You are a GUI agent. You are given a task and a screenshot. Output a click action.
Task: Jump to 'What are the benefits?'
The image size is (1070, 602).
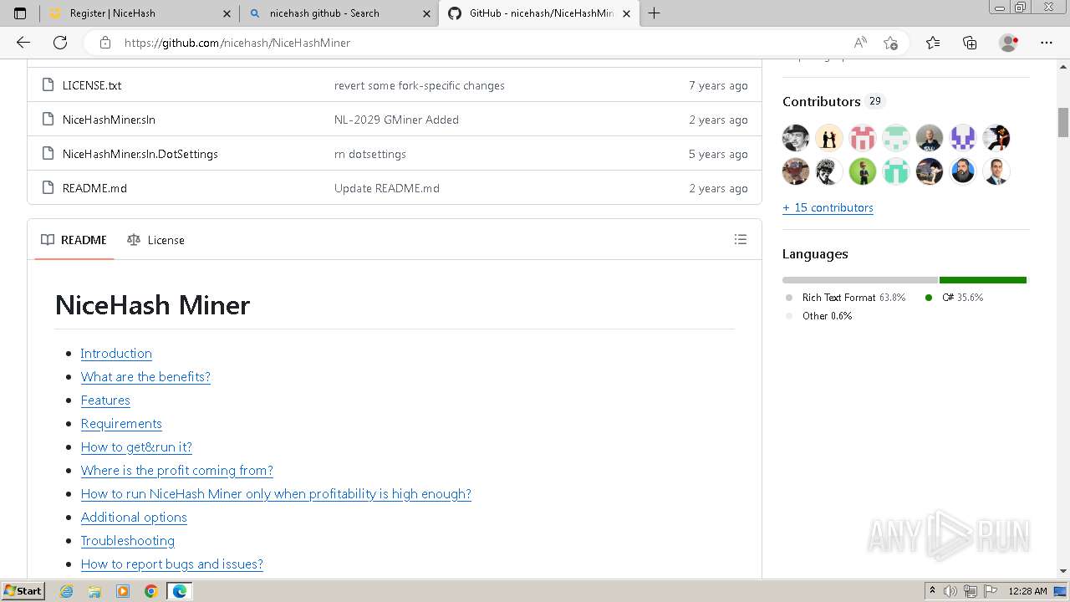click(x=145, y=376)
